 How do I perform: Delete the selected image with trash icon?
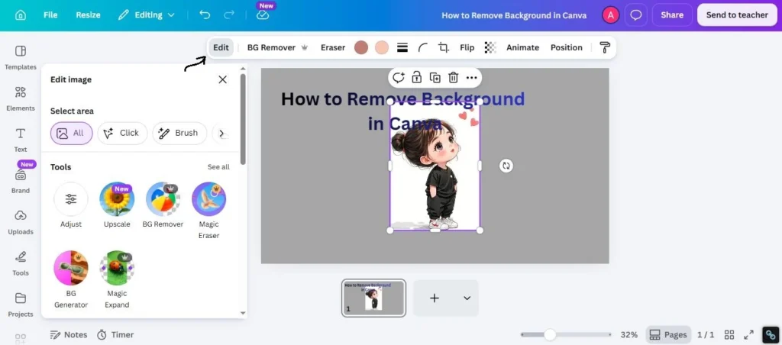coord(454,77)
